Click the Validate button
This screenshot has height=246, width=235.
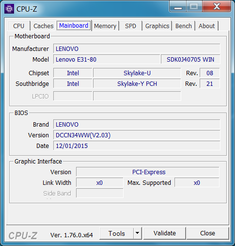click(165, 233)
